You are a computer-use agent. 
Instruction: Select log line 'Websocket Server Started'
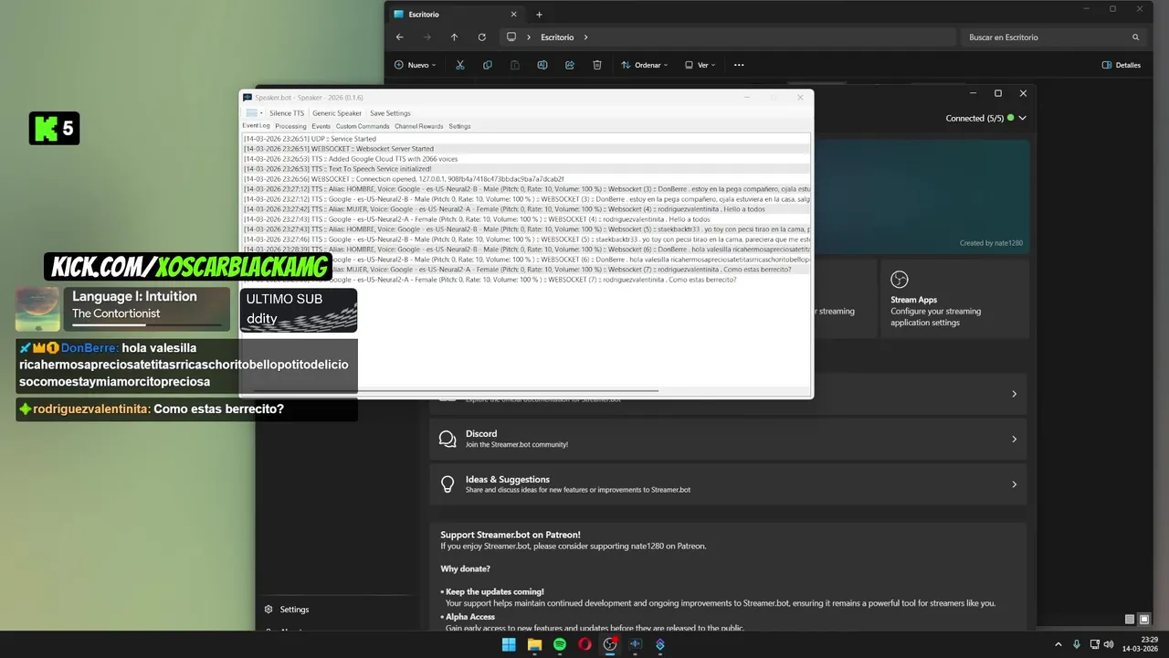pos(526,149)
